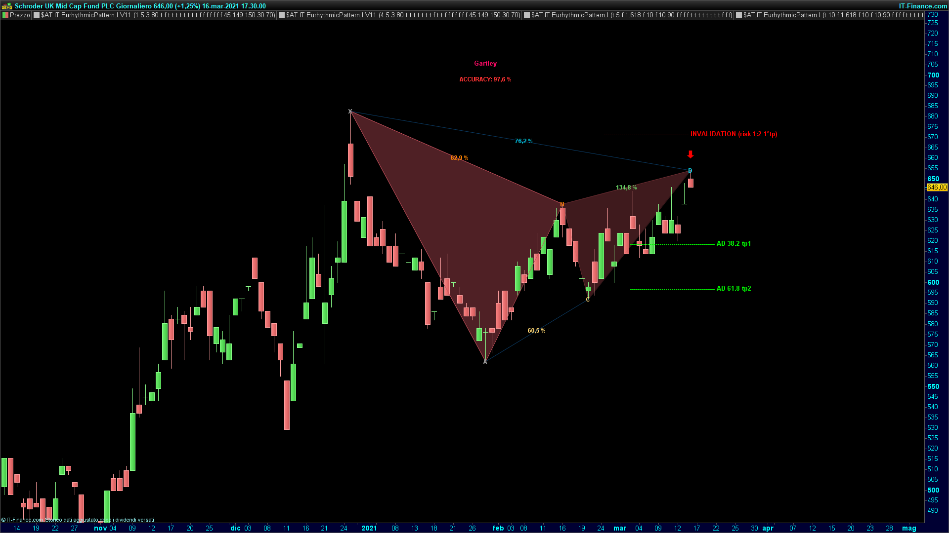
Task: Click the AD 38.2 tp1 target label
Action: (733, 244)
